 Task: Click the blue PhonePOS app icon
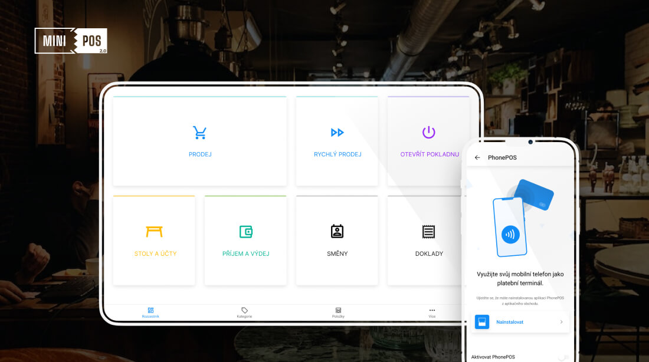point(482,322)
